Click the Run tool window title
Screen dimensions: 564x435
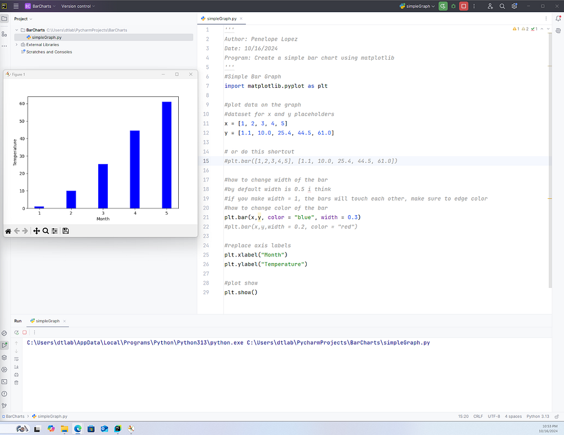coord(18,321)
